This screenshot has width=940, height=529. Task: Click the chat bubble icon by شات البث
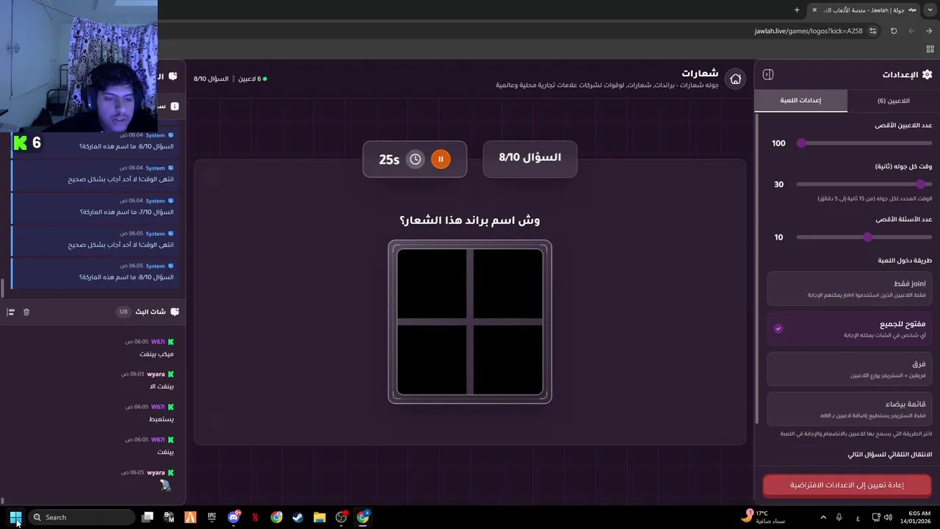coord(175,312)
